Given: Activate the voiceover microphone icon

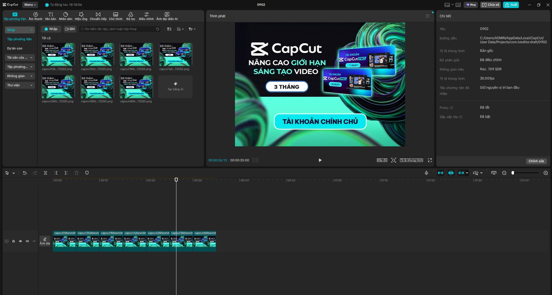Looking at the screenshot, I should 426,173.
